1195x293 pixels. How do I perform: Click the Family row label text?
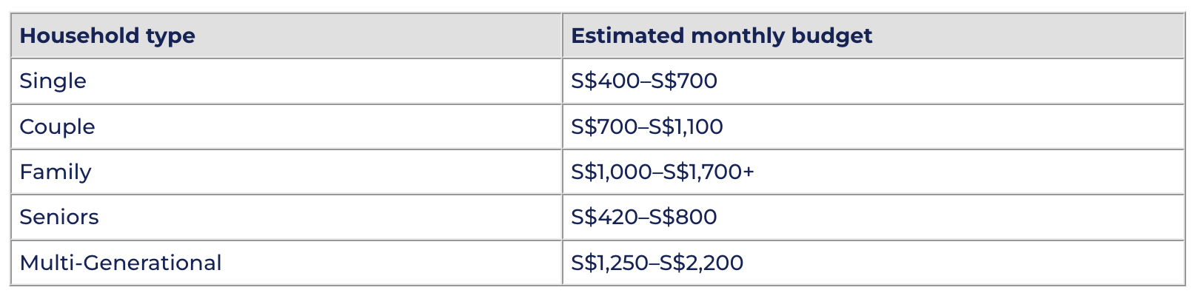(x=56, y=172)
